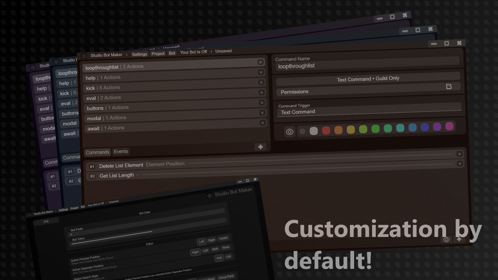Remove the modal command with its X
498x280 pixels.
262,113
